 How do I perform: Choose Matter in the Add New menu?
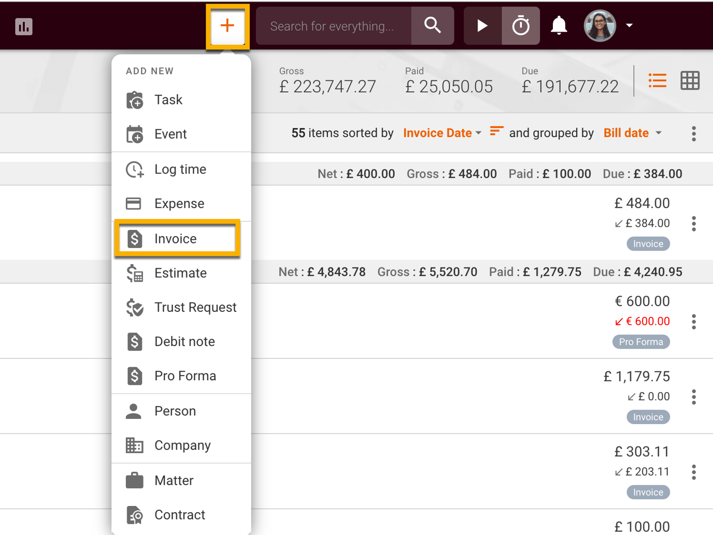(174, 480)
